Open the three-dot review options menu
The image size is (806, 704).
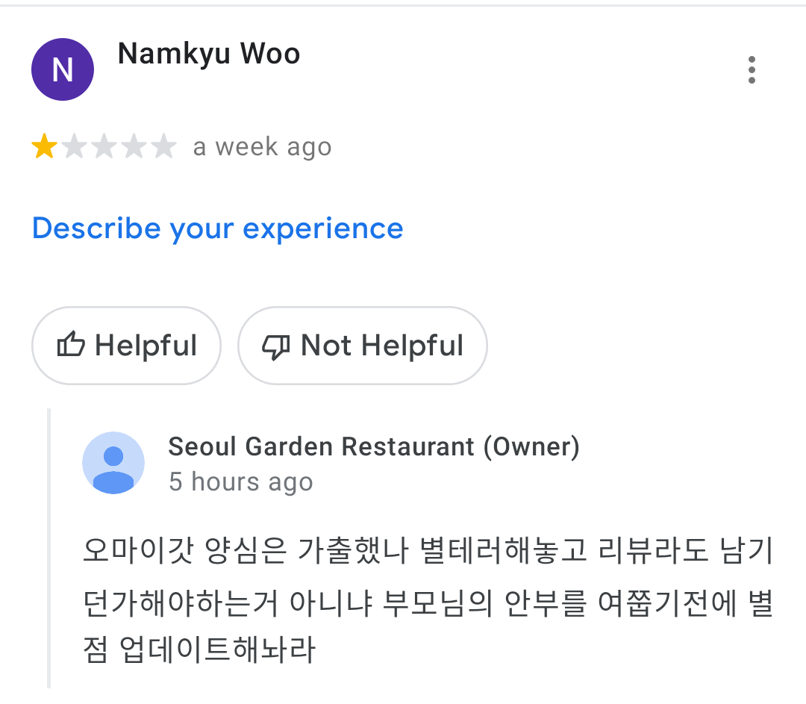tap(752, 70)
